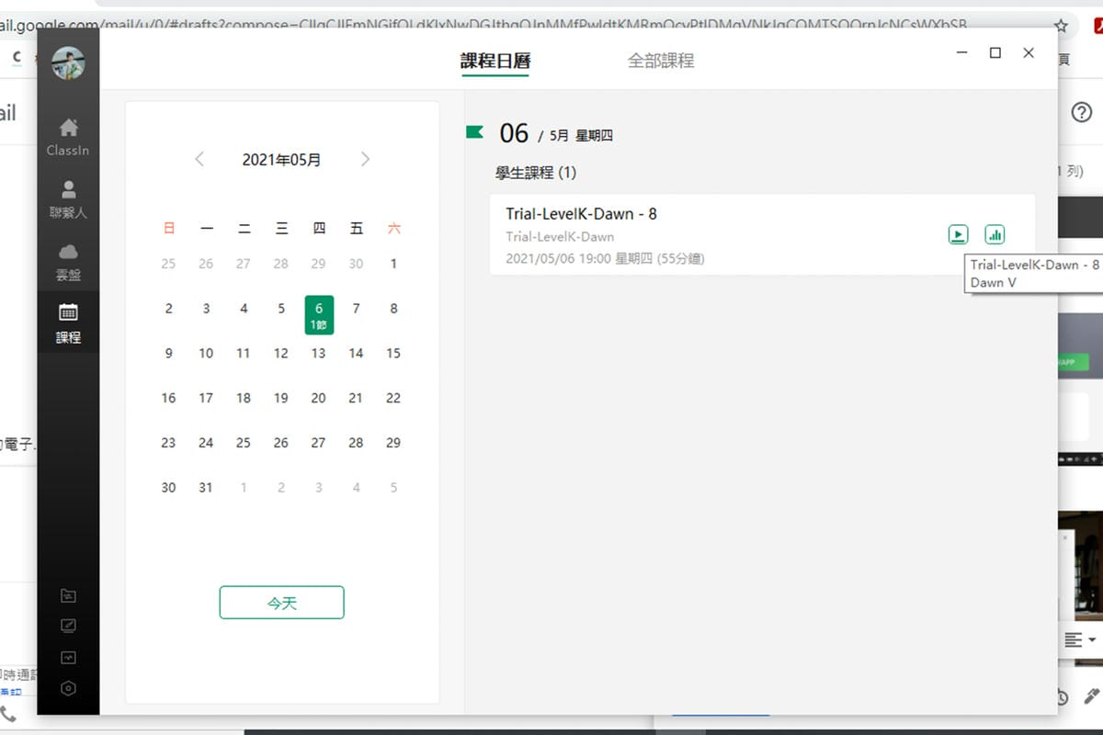Open the 聯繫人 contacts panel
1103x735 pixels.
click(68, 198)
